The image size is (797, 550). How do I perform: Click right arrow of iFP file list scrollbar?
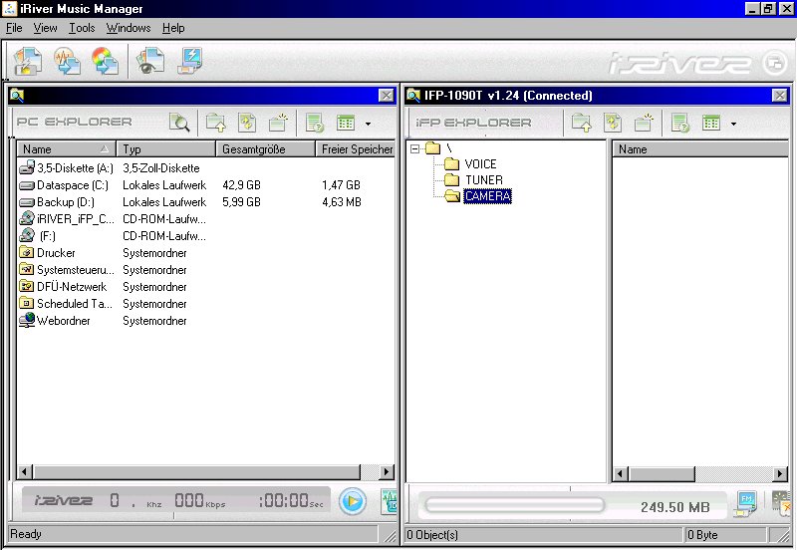point(780,473)
